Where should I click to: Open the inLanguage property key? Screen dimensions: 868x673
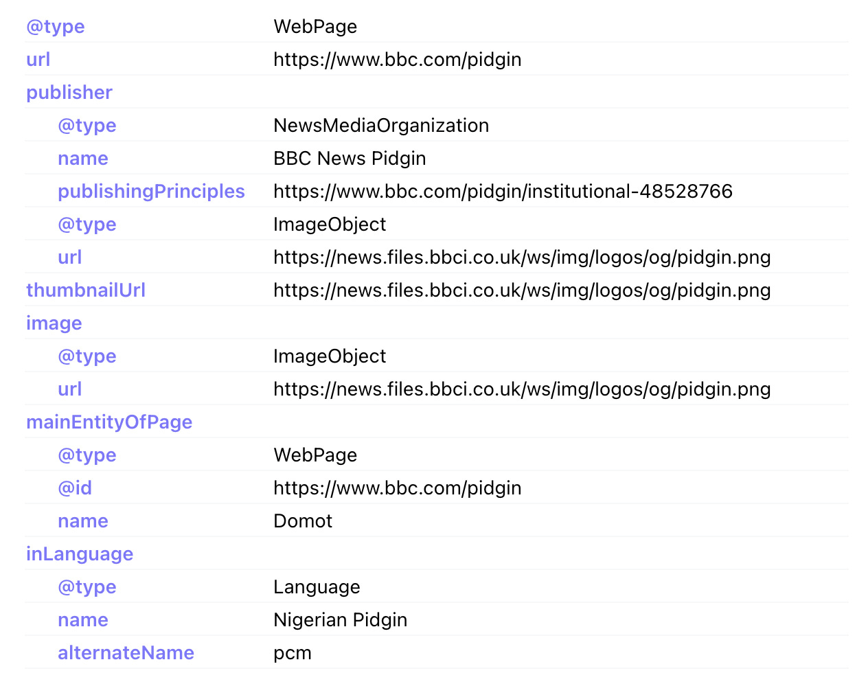80,554
